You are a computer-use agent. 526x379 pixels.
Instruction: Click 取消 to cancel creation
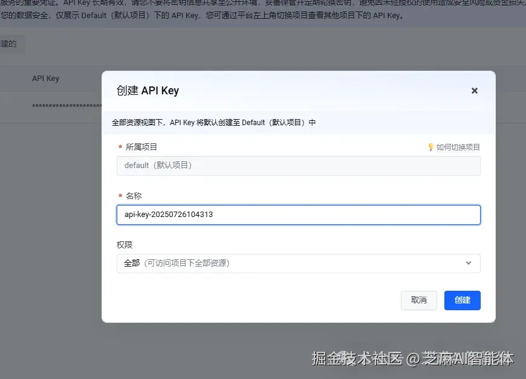click(418, 300)
